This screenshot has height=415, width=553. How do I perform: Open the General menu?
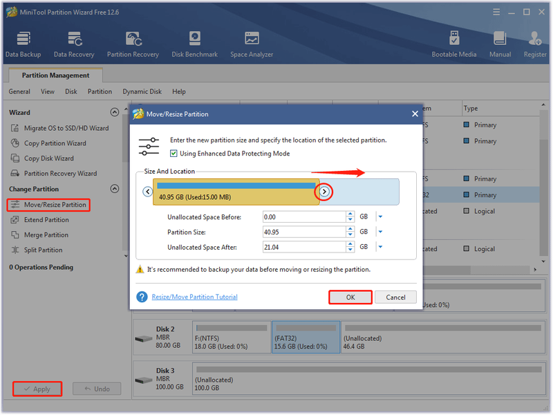coord(19,92)
